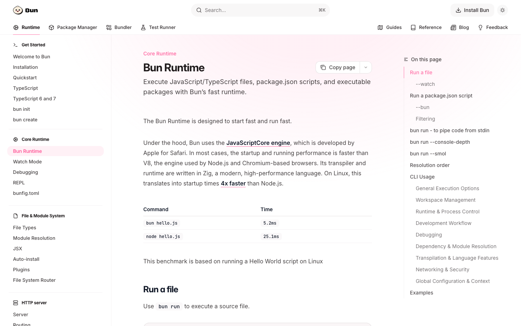Viewport: 521px width, 326px height.
Task: Jump to --watch in page outline
Action: tap(425, 84)
